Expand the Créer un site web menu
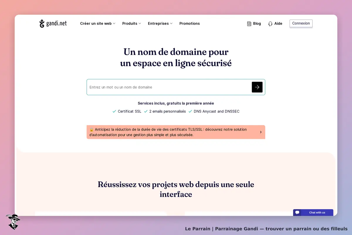This screenshot has width=352, height=235. click(x=98, y=23)
